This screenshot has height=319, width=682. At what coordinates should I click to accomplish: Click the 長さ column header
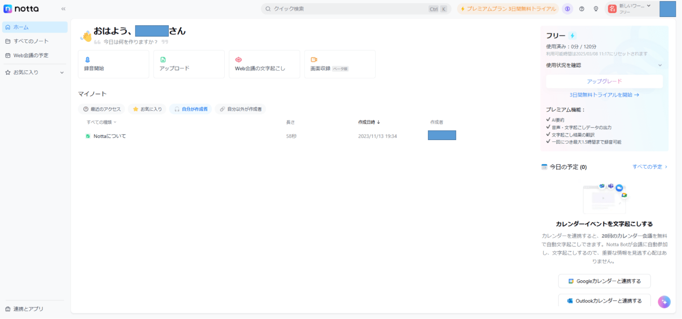coord(290,122)
